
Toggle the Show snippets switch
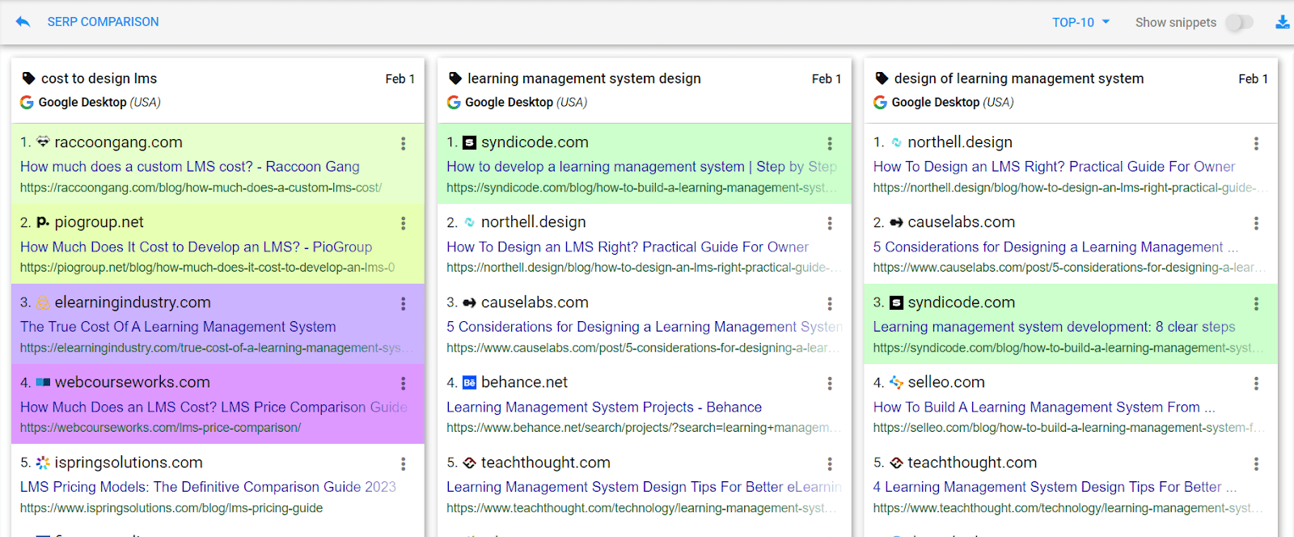1238,23
